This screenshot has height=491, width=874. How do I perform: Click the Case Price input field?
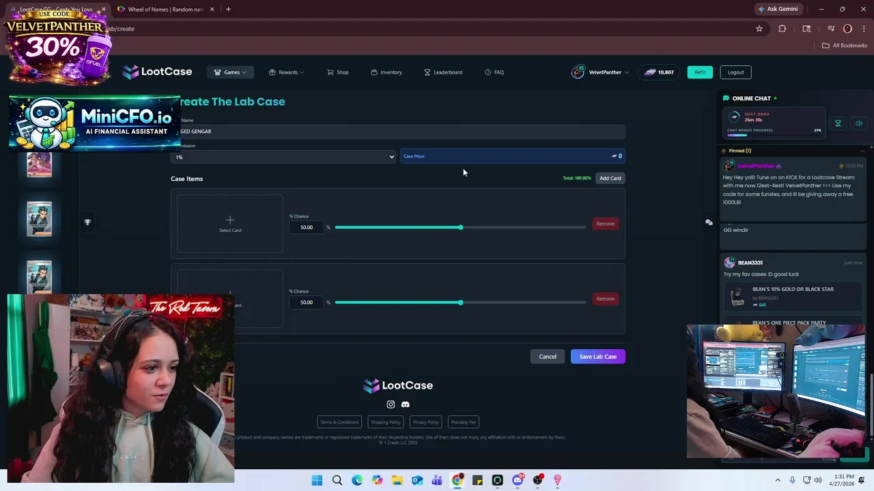click(x=512, y=156)
